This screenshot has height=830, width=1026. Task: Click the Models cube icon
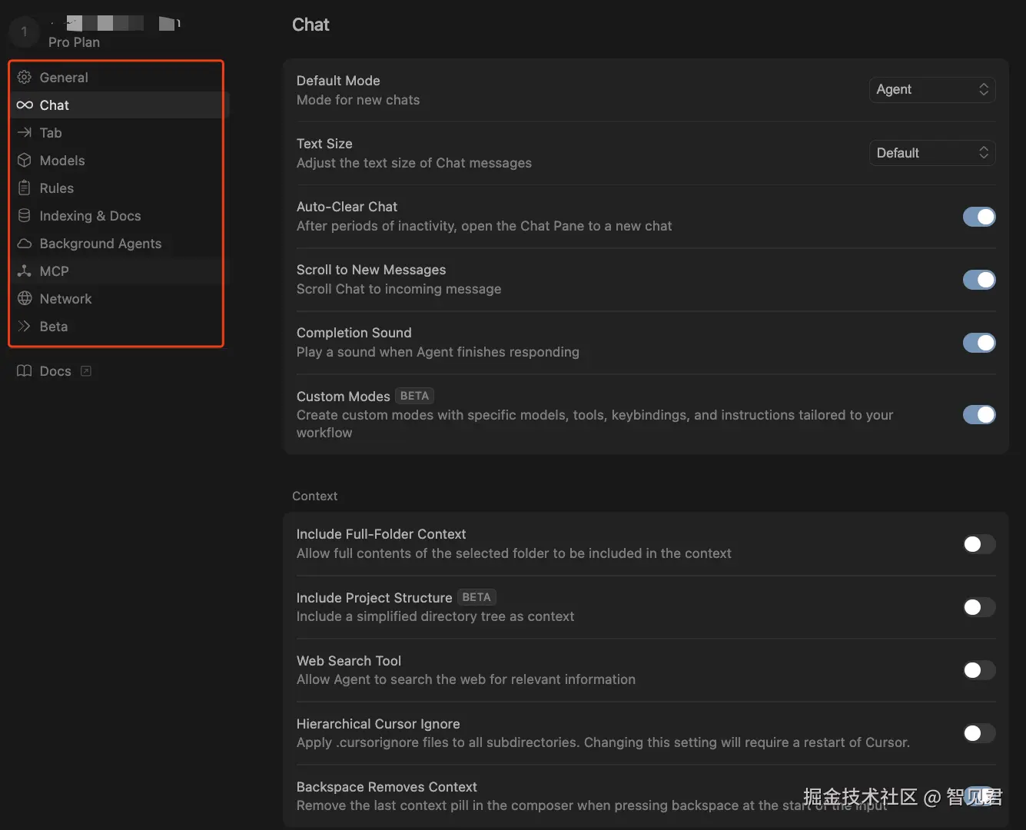pyautogui.click(x=25, y=161)
